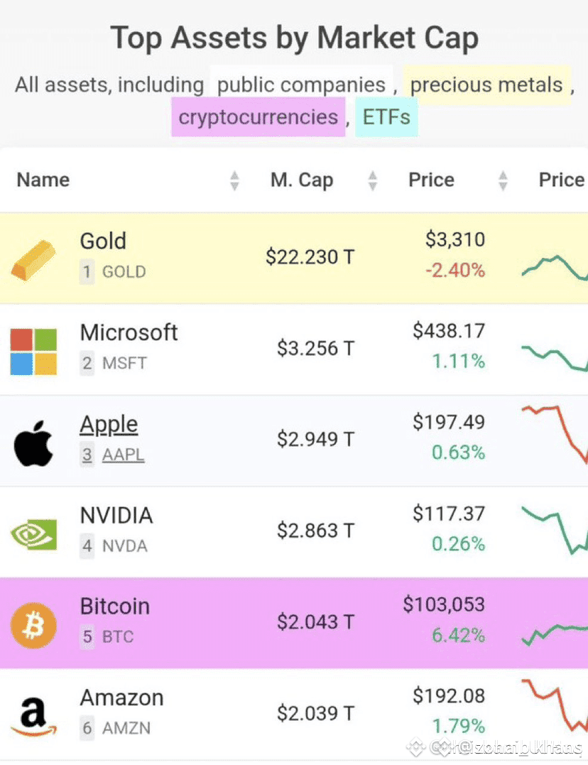
Task: Toggle the ETFs filter tag
Action: [x=386, y=117]
